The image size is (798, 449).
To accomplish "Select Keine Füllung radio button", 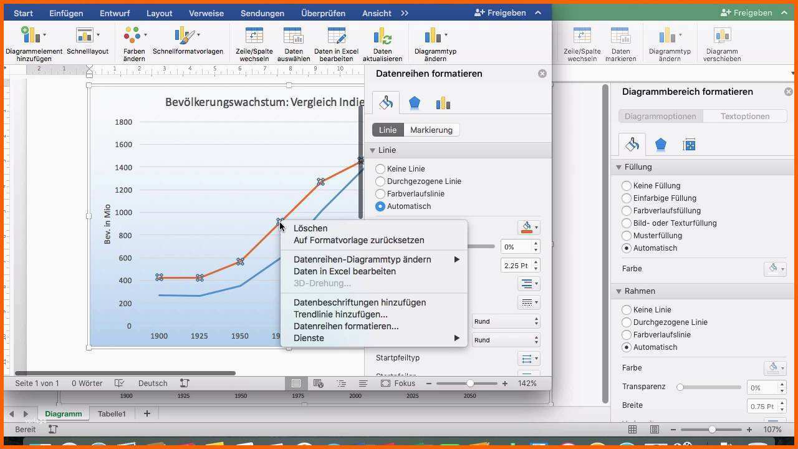I will click(x=627, y=186).
